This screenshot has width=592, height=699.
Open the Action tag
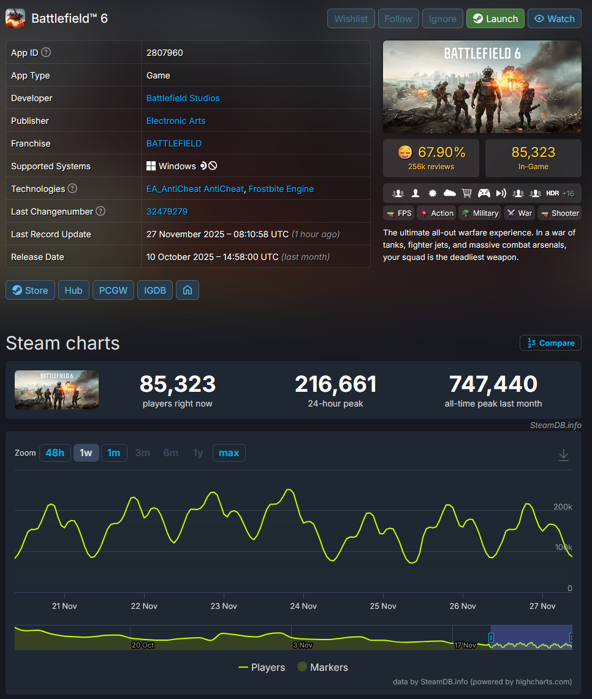(x=437, y=213)
